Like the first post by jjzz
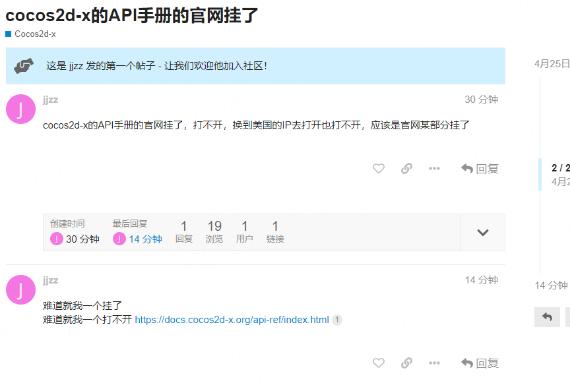 click(x=379, y=169)
